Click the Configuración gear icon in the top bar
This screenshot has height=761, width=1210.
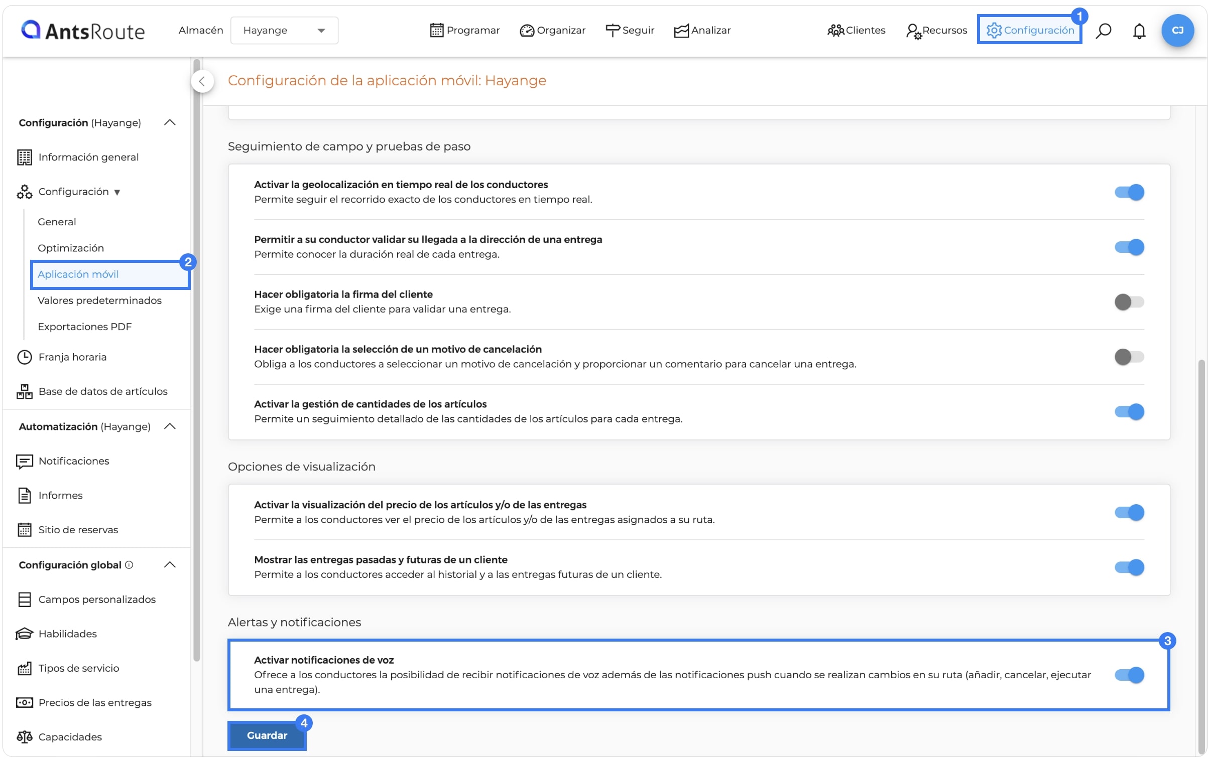point(994,31)
